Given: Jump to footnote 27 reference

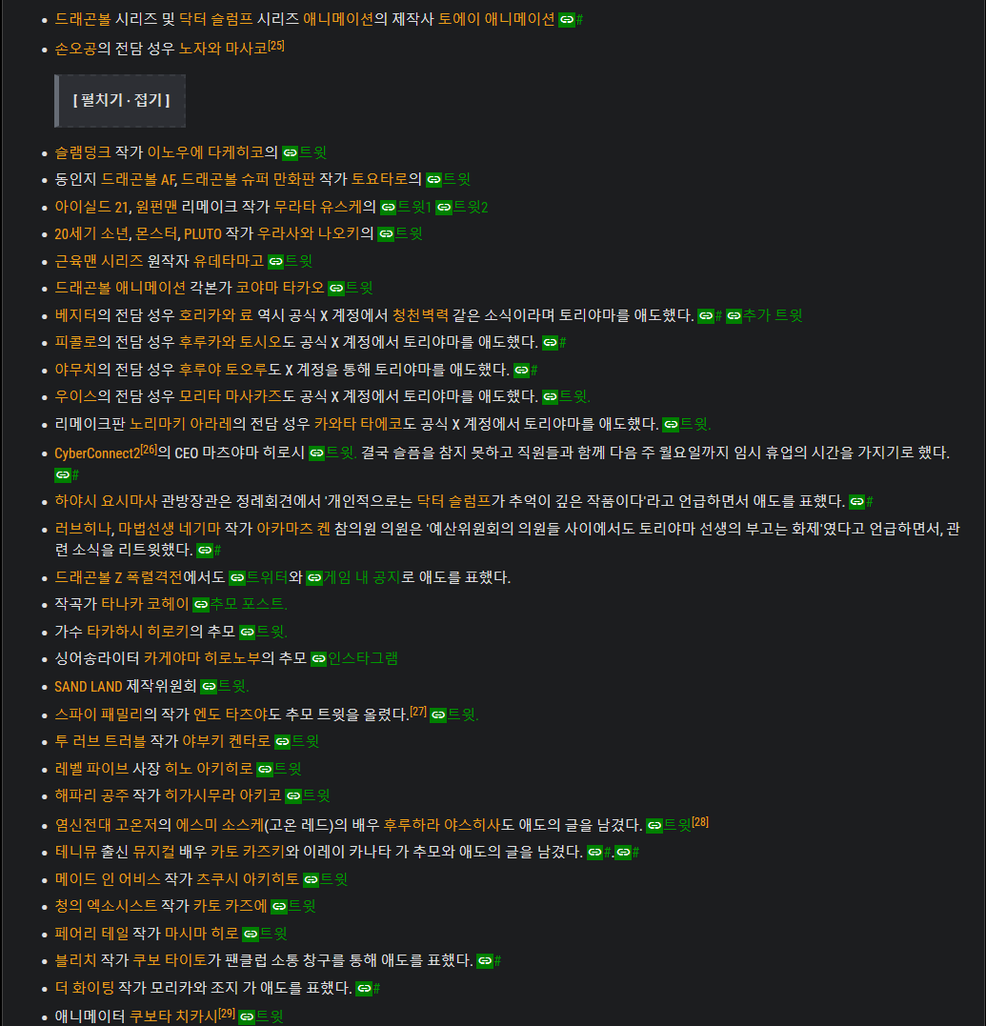Looking at the screenshot, I should point(418,712).
